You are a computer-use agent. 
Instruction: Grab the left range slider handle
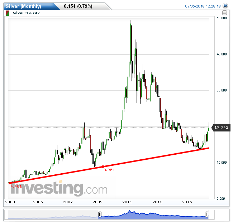[x=100, y=214]
